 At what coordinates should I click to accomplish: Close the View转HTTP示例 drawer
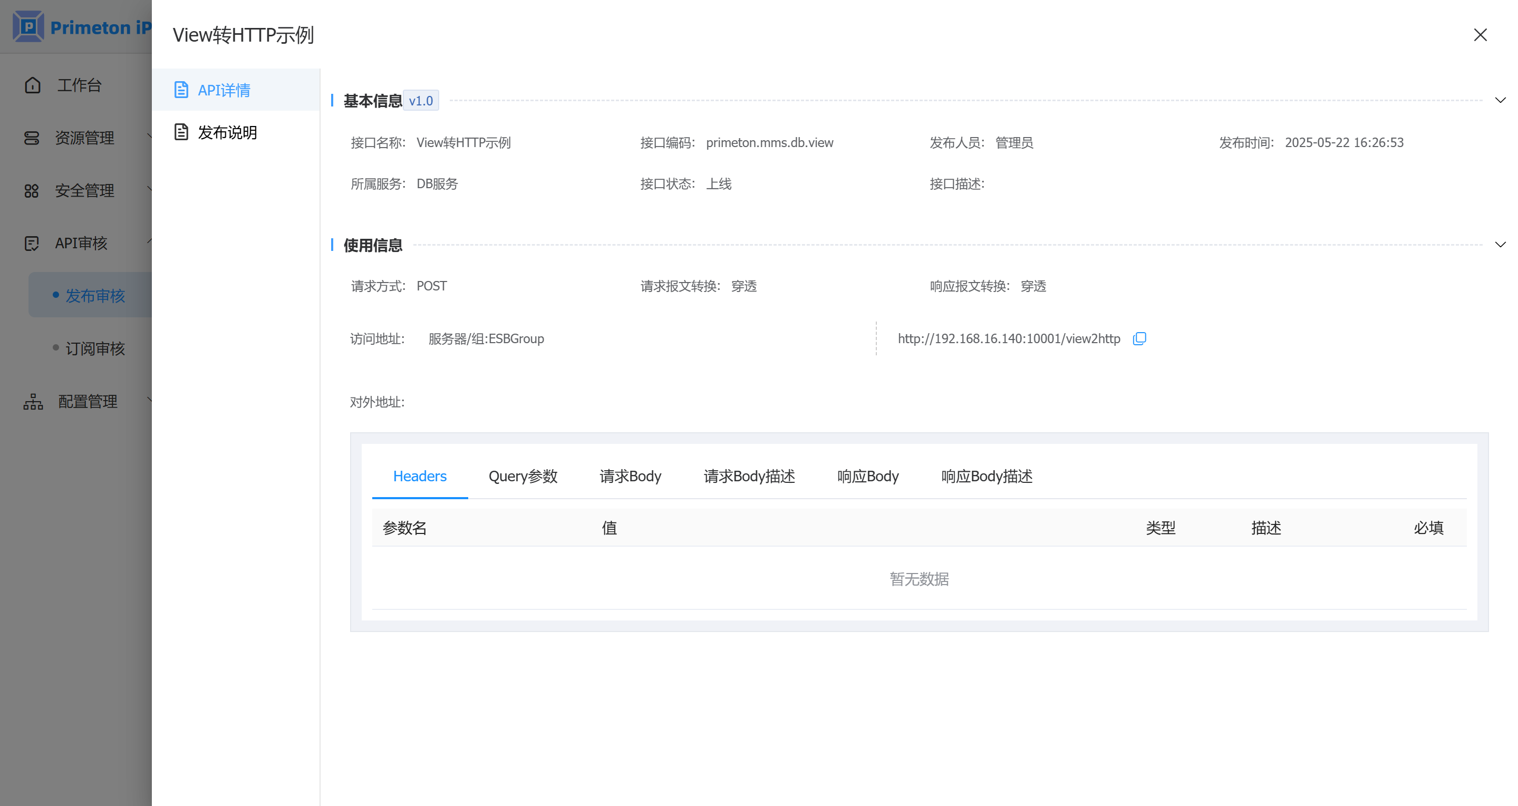[x=1480, y=35]
